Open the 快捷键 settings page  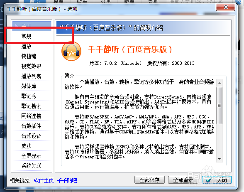click(x=32, y=56)
